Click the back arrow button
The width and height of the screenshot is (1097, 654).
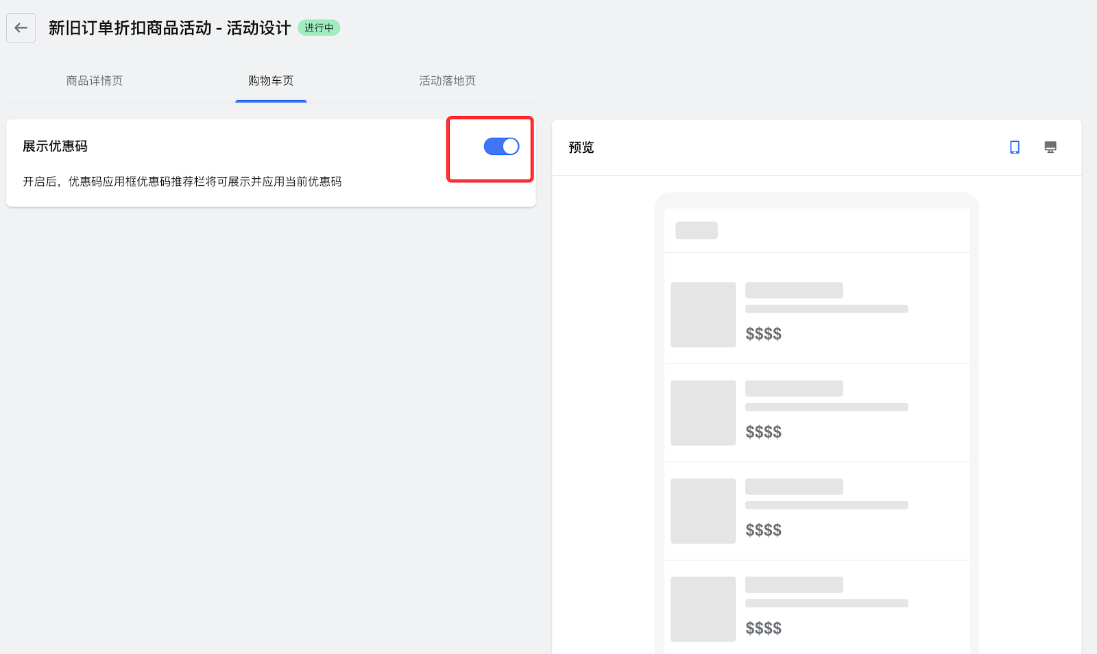point(21,28)
